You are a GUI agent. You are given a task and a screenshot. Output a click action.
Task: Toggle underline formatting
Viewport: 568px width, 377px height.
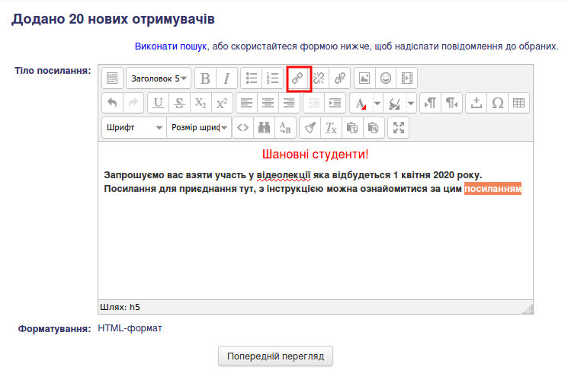[159, 104]
